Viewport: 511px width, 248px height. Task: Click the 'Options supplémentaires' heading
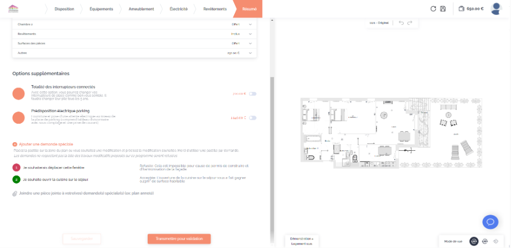(41, 74)
